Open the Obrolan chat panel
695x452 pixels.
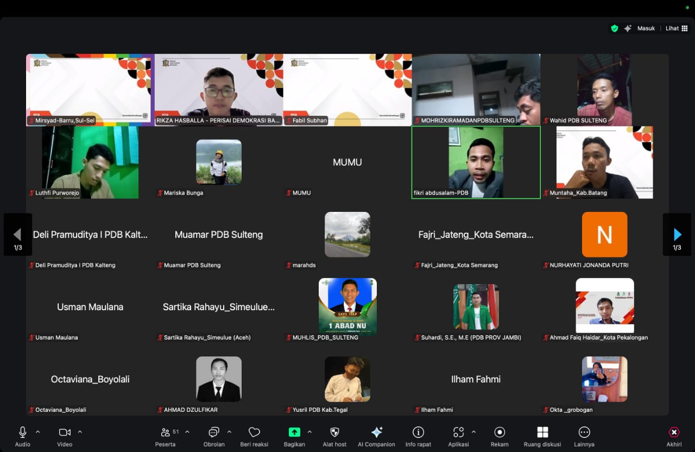(x=214, y=432)
